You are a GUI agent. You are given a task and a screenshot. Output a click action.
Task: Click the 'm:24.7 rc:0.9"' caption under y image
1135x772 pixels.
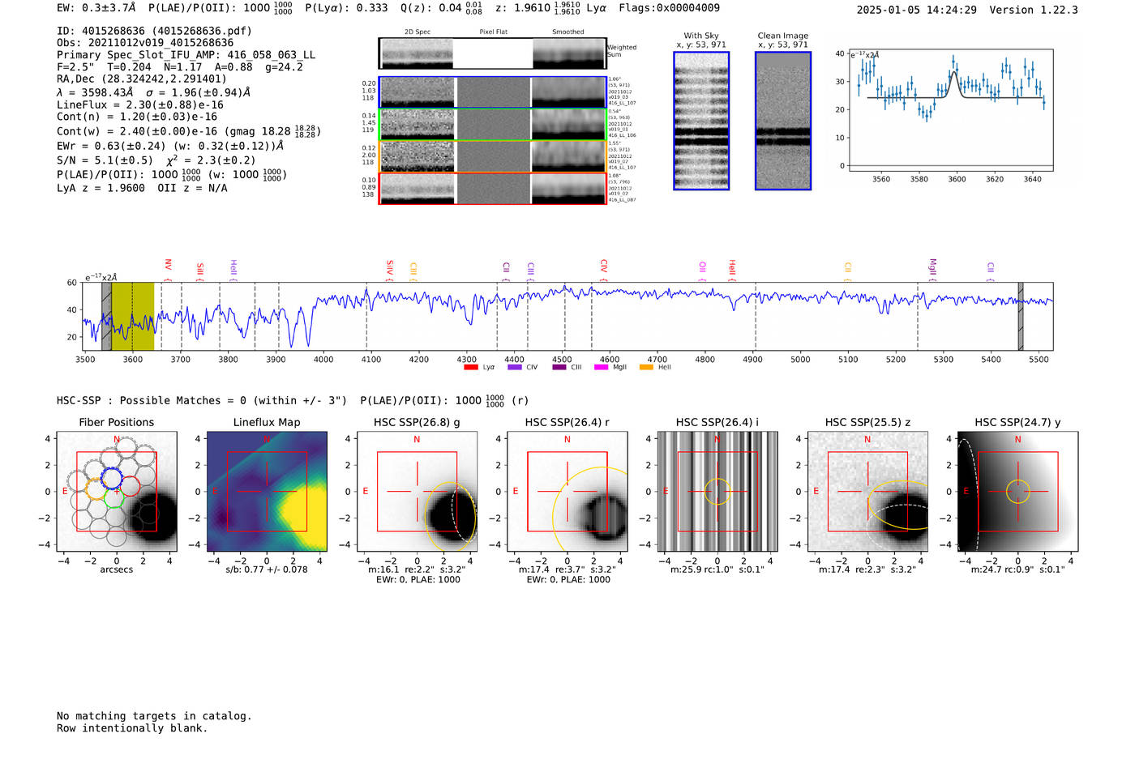(1018, 569)
